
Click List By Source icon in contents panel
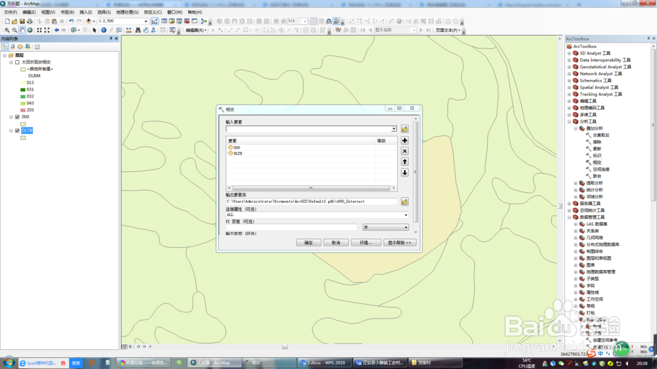(x=12, y=47)
